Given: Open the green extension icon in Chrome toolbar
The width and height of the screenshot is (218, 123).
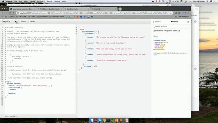Looking at the screenshot, I should [180, 13].
